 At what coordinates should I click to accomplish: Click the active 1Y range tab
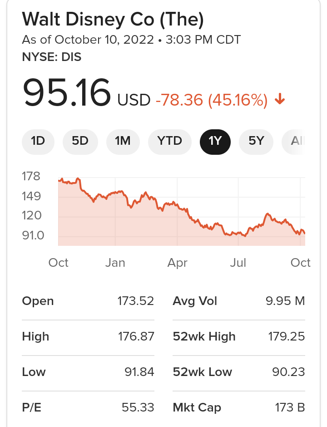(x=215, y=141)
